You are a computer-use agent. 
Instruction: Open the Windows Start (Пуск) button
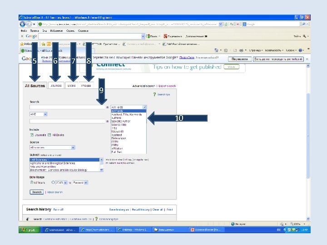tap(30, 230)
